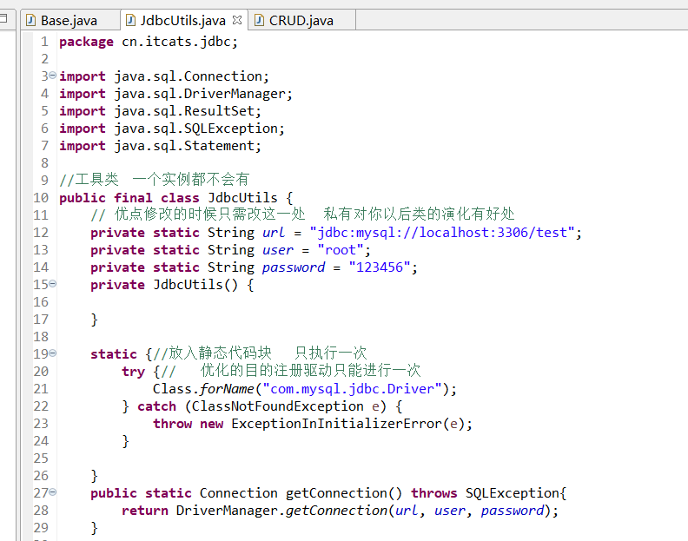
Task: Click the package keyword on line 1
Action: pos(87,42)
